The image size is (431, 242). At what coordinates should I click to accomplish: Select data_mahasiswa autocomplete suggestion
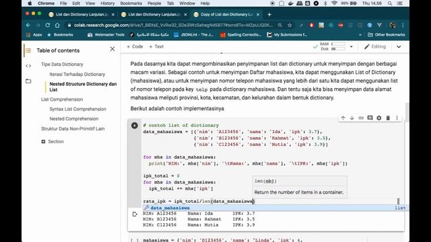coord(275,208)
